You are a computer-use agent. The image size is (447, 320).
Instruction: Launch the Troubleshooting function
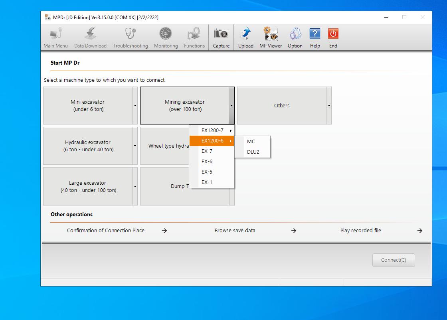point(131,37)
